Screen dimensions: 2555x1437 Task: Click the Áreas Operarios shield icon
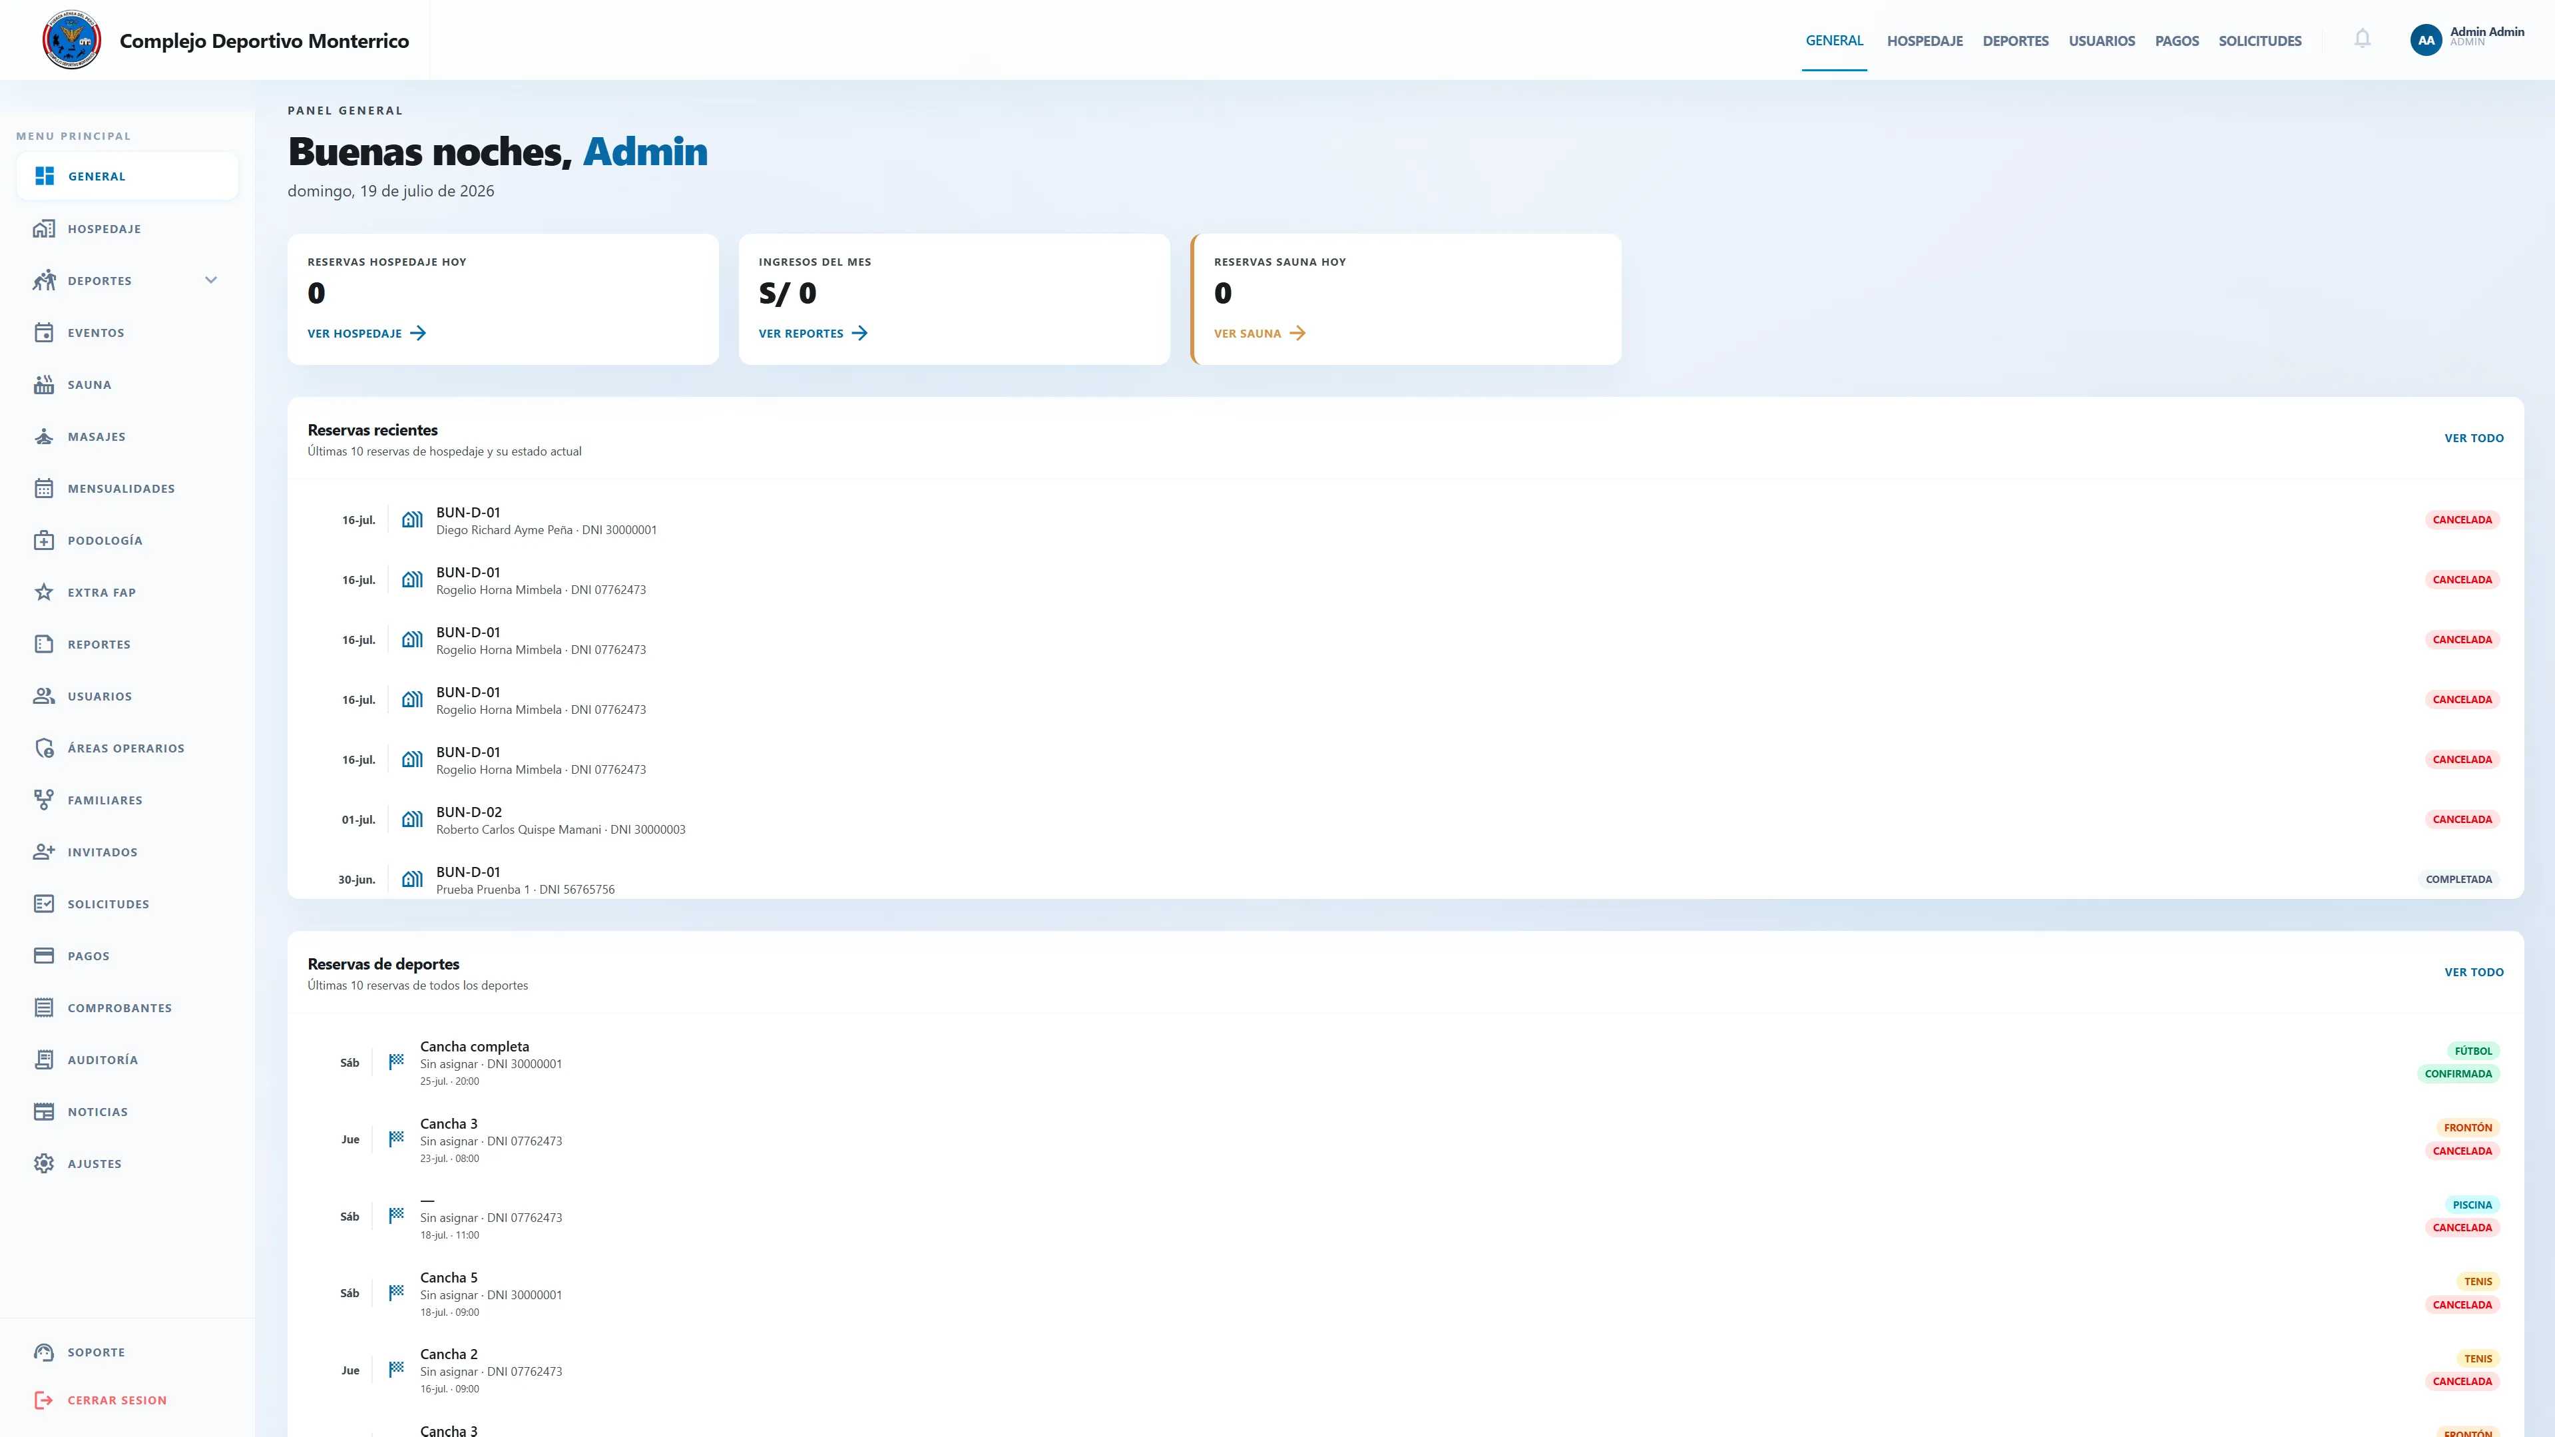(44, 748)
